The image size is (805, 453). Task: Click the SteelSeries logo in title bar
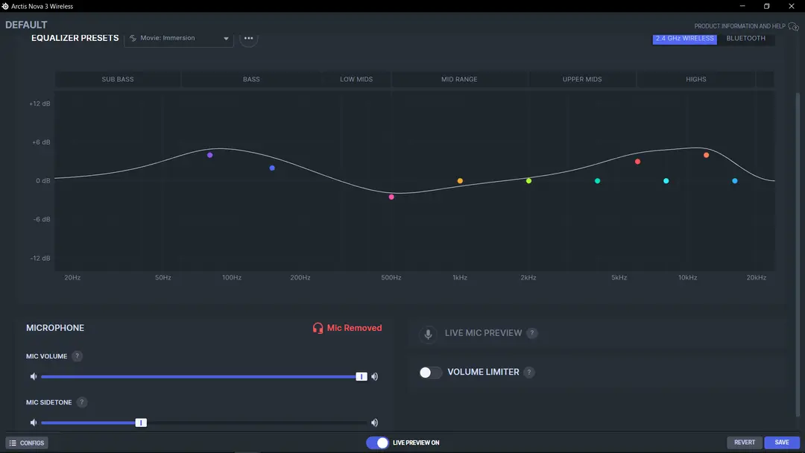pos(5,6)
